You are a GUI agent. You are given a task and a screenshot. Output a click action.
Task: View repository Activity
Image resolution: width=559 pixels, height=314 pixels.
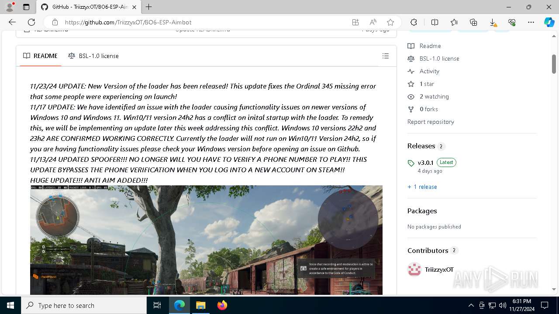click(424, 71)
